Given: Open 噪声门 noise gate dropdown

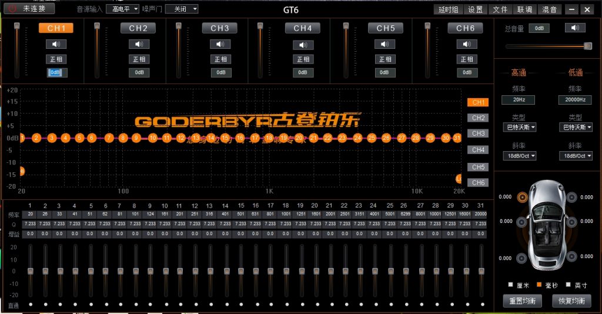Looking at the screenshot, I should pyautogui.click(x=182, y=9).
